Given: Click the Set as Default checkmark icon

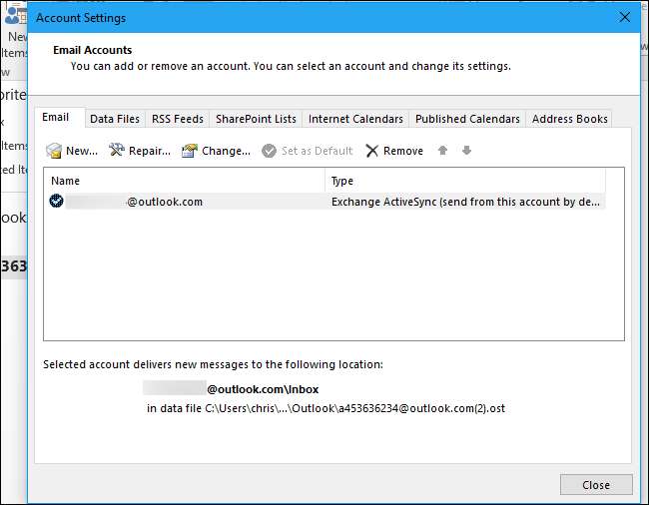Looking at the screenshot, I should (270, 151).
